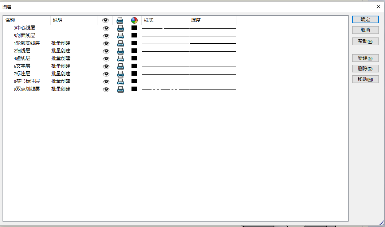Cancel the dialog via 取消
Viewport: 385px width, 227px height.
tap(365, 30)
